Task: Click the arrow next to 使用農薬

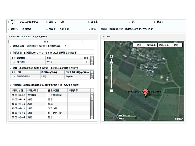Action: (11, 53)
